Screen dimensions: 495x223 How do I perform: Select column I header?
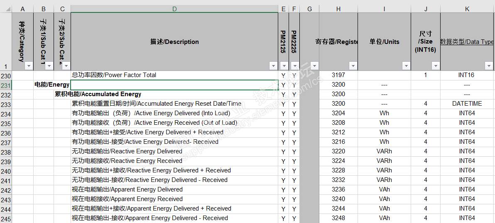click(384, 9)
